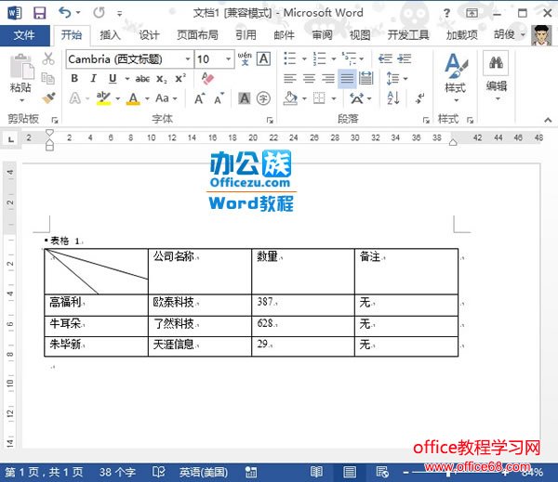
Task: Clear all formatting with the eraser icon
Action: (207, 78)
